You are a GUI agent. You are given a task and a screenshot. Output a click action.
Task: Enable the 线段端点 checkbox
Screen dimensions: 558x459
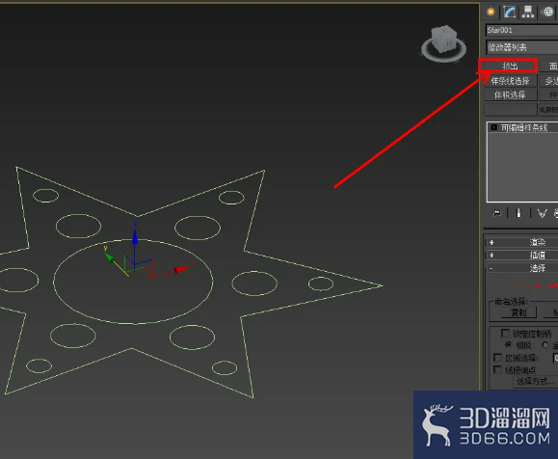coord(497,369)
